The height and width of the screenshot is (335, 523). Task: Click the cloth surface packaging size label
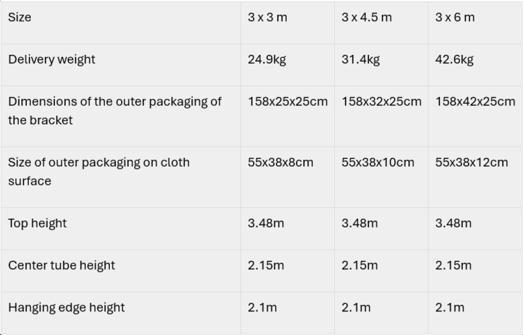(x=98, y=171)
